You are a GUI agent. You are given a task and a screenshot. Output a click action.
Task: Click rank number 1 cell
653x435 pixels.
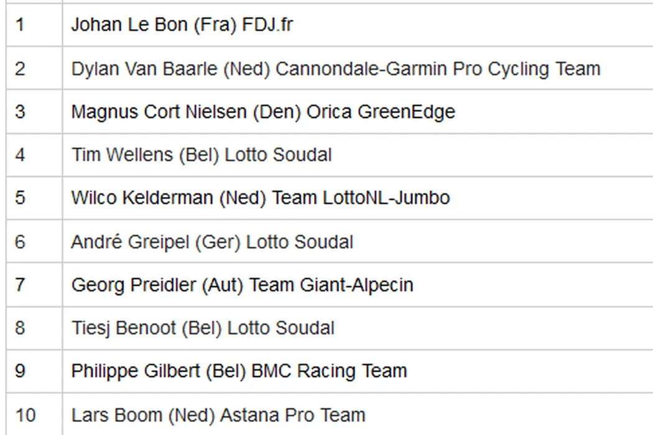click(20, 25)
